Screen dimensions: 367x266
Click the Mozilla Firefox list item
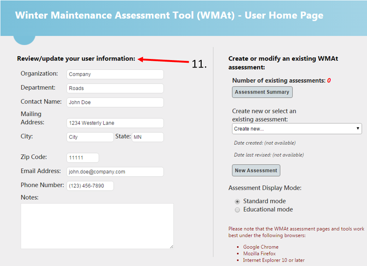(259, 254)
